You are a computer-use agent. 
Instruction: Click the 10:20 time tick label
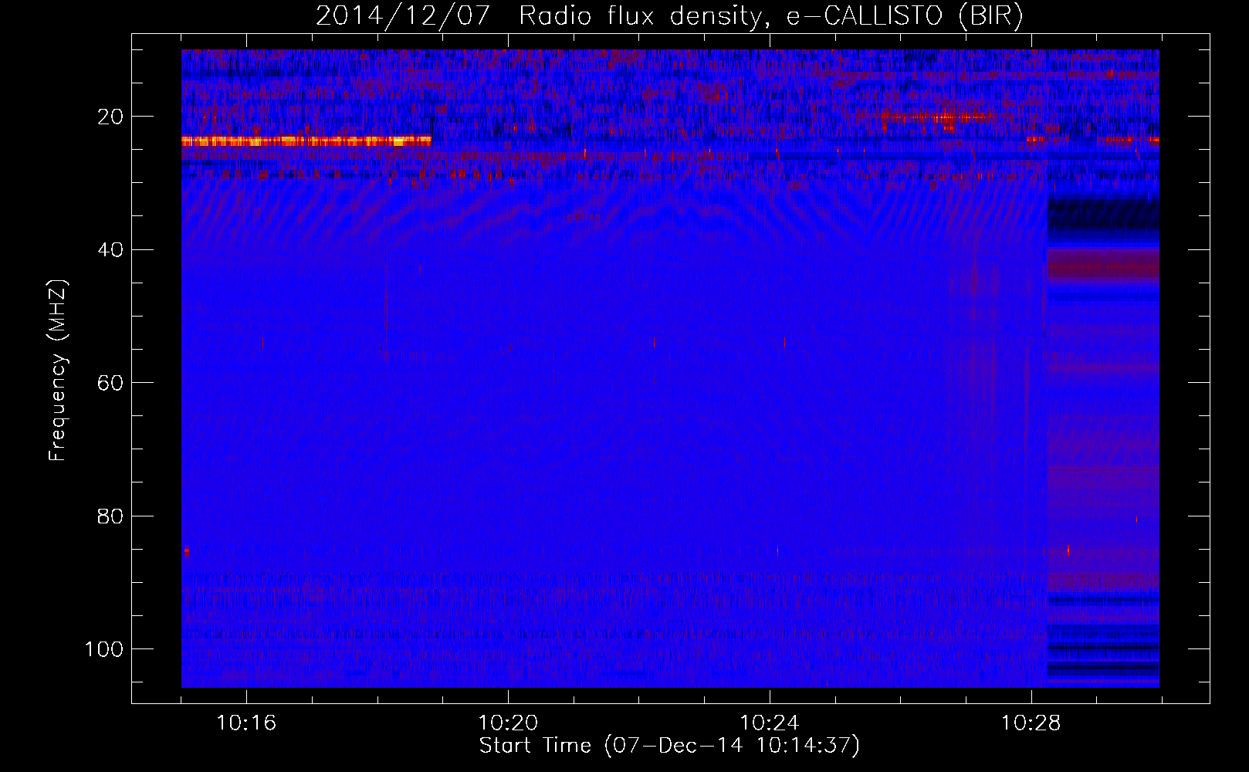[508, 723]
